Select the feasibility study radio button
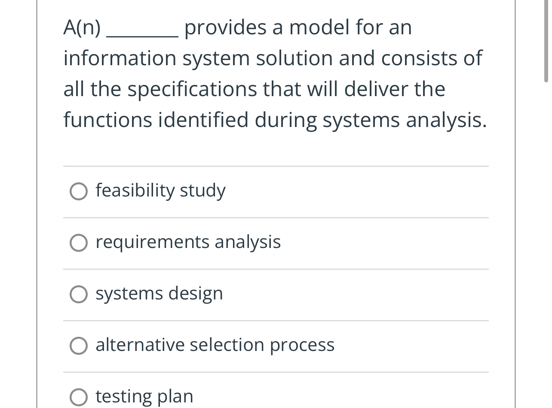Screen dimensions: 552x408 [78, 191]
